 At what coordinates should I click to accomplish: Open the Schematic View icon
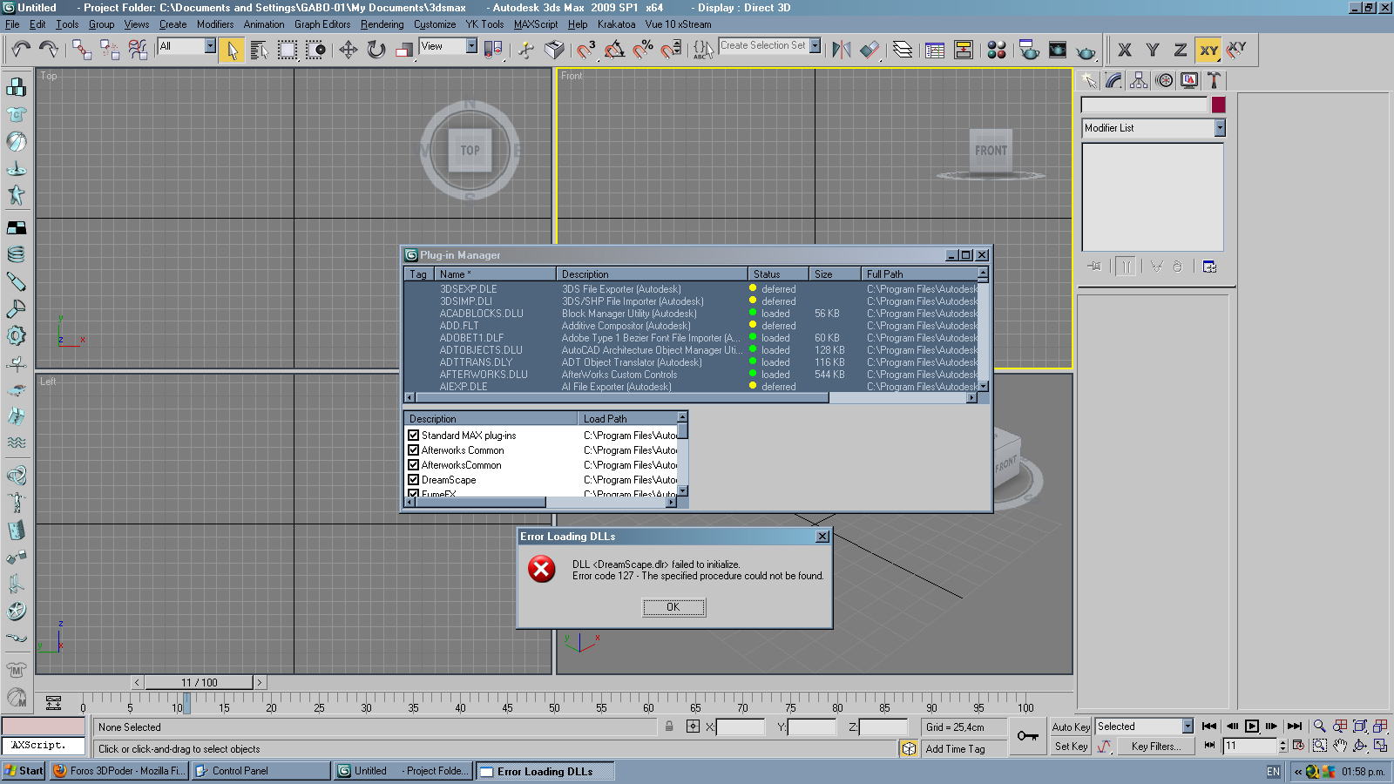(964, 50)
